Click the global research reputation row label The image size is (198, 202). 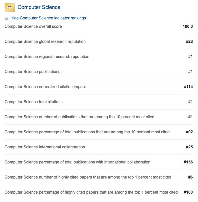[45, 41]
